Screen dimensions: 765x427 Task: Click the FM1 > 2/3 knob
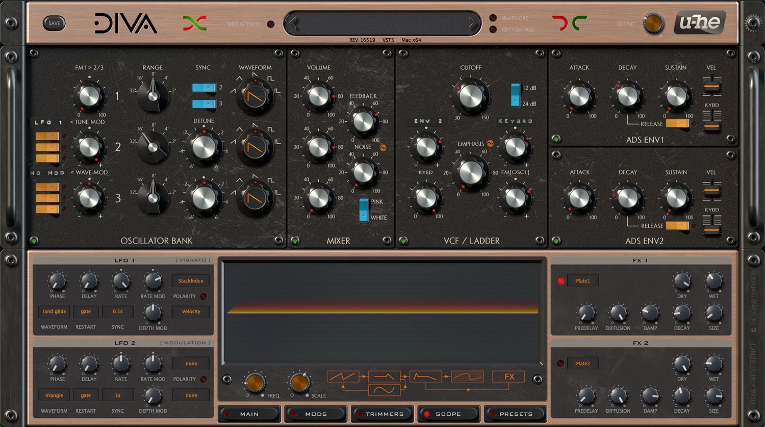tap(89, 96)
